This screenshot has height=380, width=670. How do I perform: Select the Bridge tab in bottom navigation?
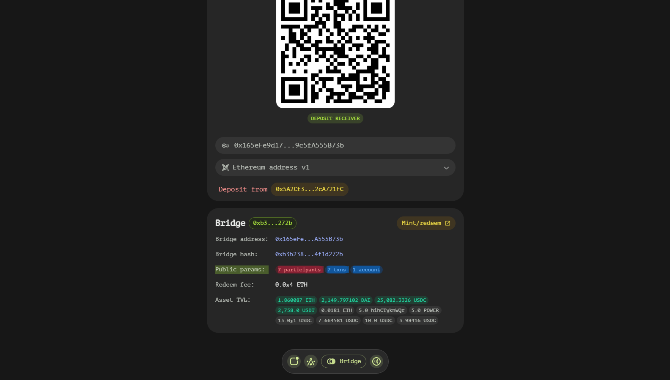(343, 361)
